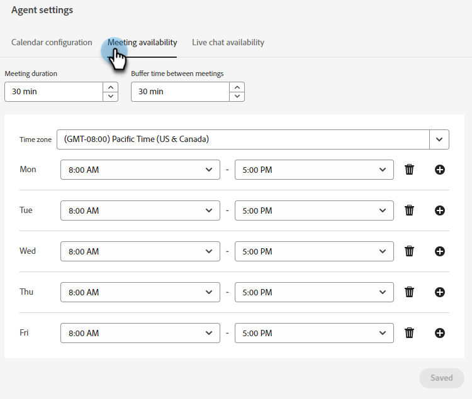Add a Thursday time slot
This screenshot has width=472, height=399.
point(440,292)
